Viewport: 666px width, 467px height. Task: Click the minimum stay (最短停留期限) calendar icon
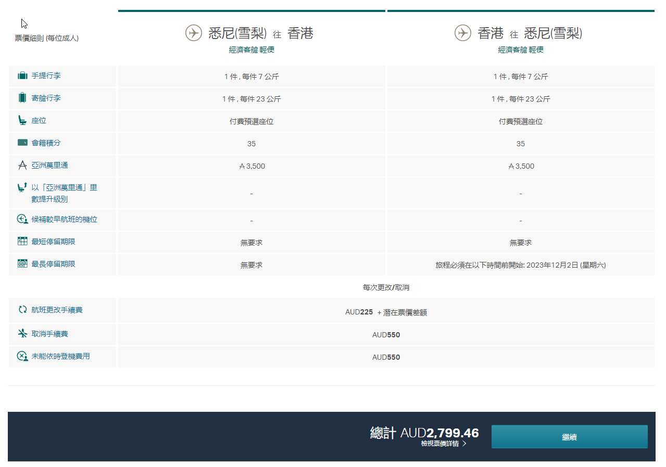22,242
